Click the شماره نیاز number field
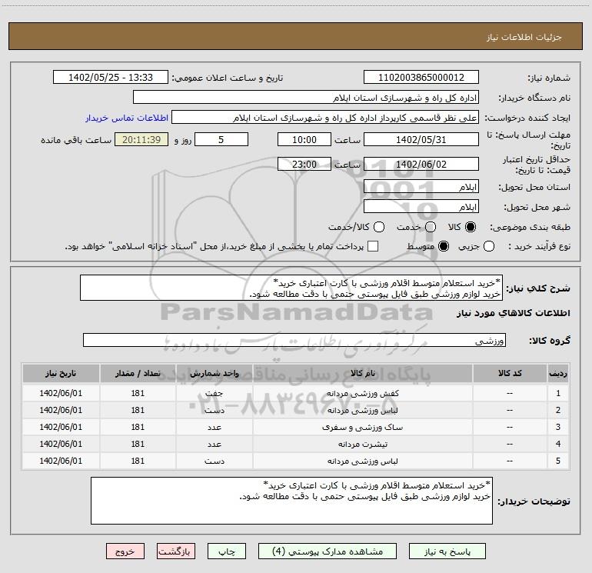 tap(421, 77)
